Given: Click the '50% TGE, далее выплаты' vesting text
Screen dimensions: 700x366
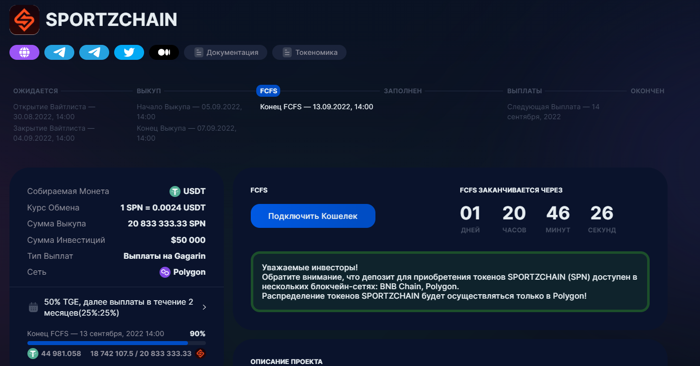Looking at the screenshot, I should (x=119, y=307).
